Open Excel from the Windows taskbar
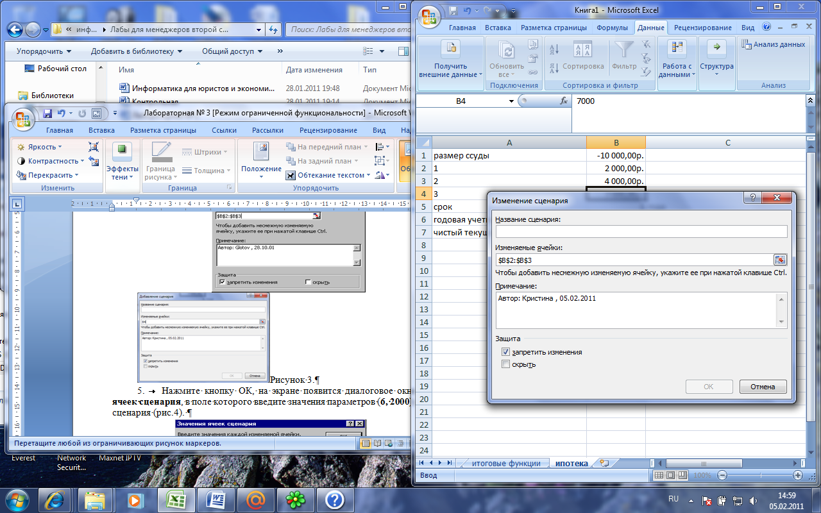 click(x=176, y=499)
